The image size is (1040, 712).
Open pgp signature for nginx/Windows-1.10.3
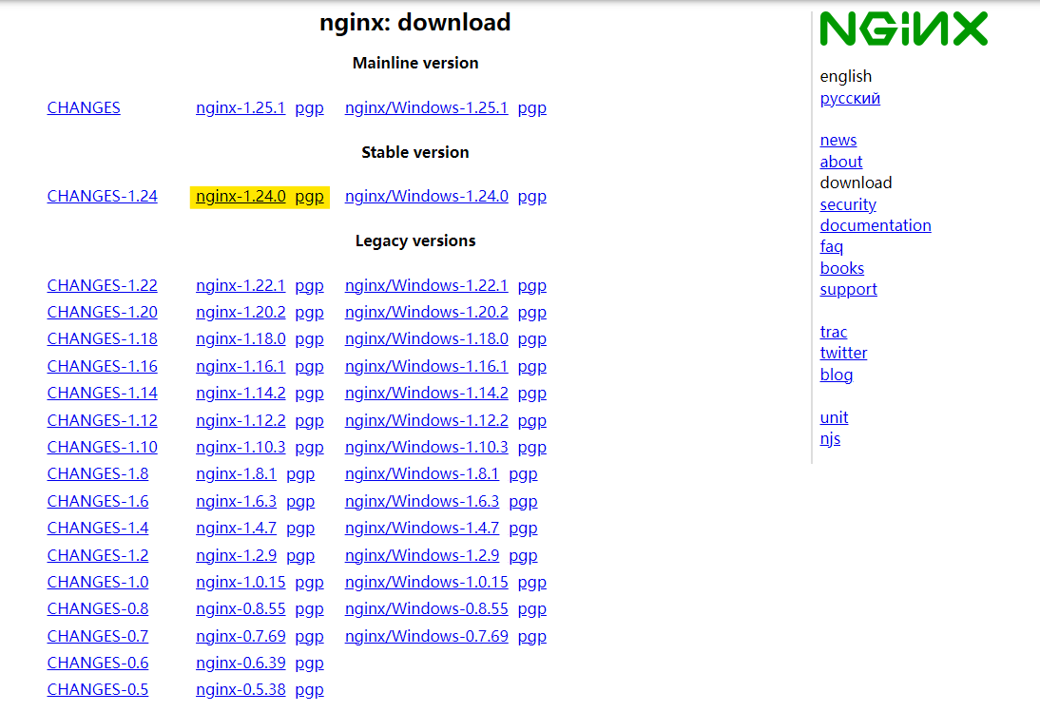point(532,448)
